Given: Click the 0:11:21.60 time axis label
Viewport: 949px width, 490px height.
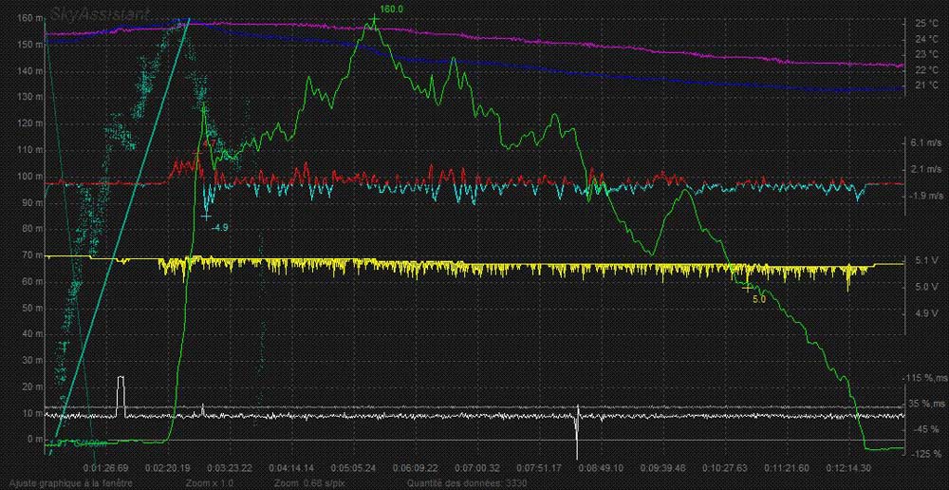Looking at the screenshot, I should 787,468.
